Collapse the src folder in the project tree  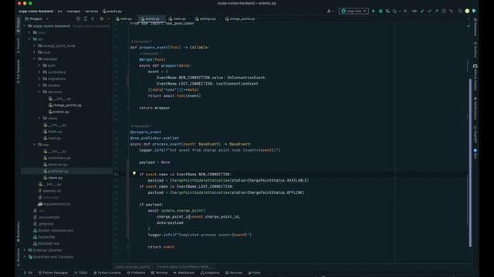tap(29, 39)
